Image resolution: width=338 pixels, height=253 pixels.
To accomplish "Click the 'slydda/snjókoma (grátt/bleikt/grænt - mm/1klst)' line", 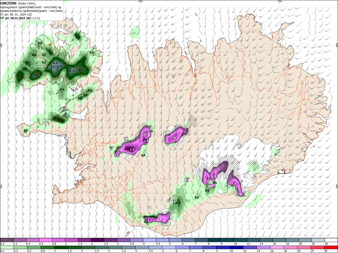I will pos(32,11).
